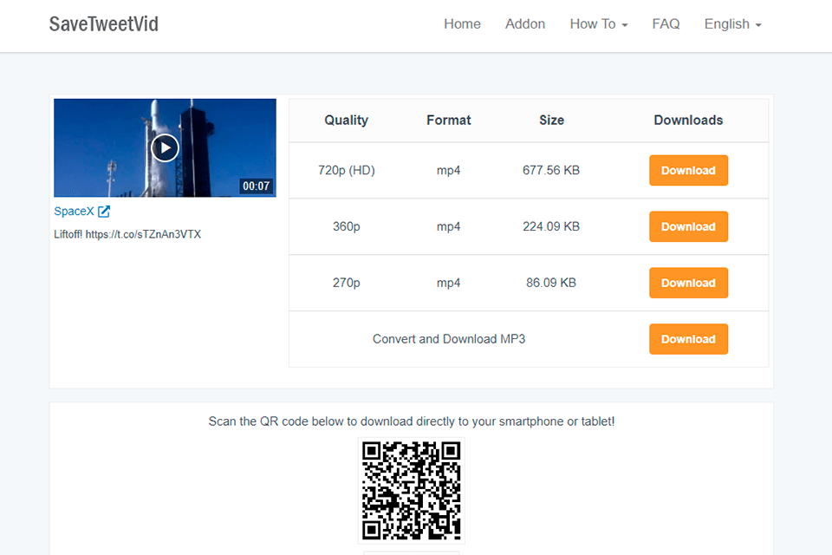Expand the How To menu chevron
The height and width of the screenshot is (555, 832).
click(x=625, y=25)
